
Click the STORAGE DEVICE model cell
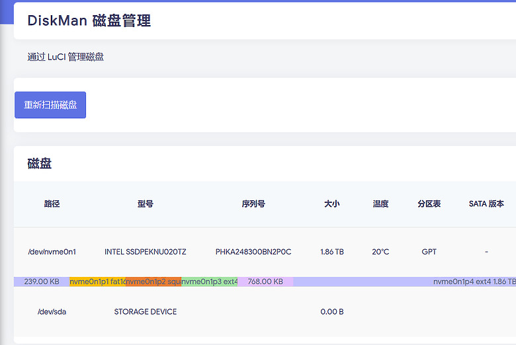tap(146, 311)
